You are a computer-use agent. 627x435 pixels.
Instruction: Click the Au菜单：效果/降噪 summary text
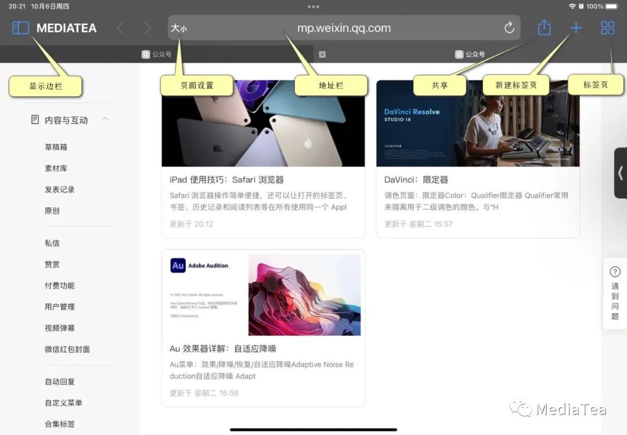261,370
